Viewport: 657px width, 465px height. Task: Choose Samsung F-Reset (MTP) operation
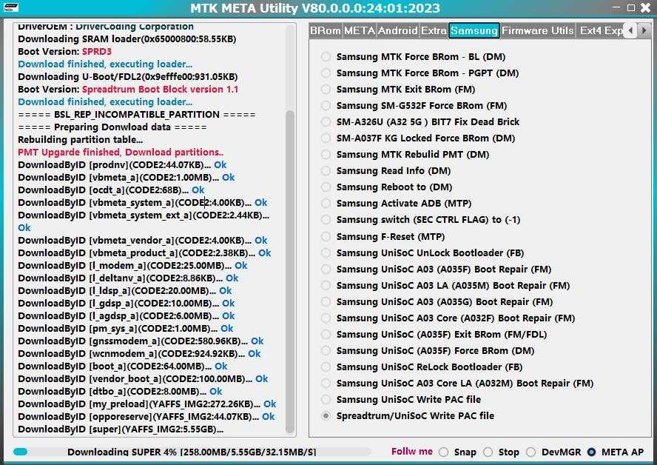click(x=326, y=235)
